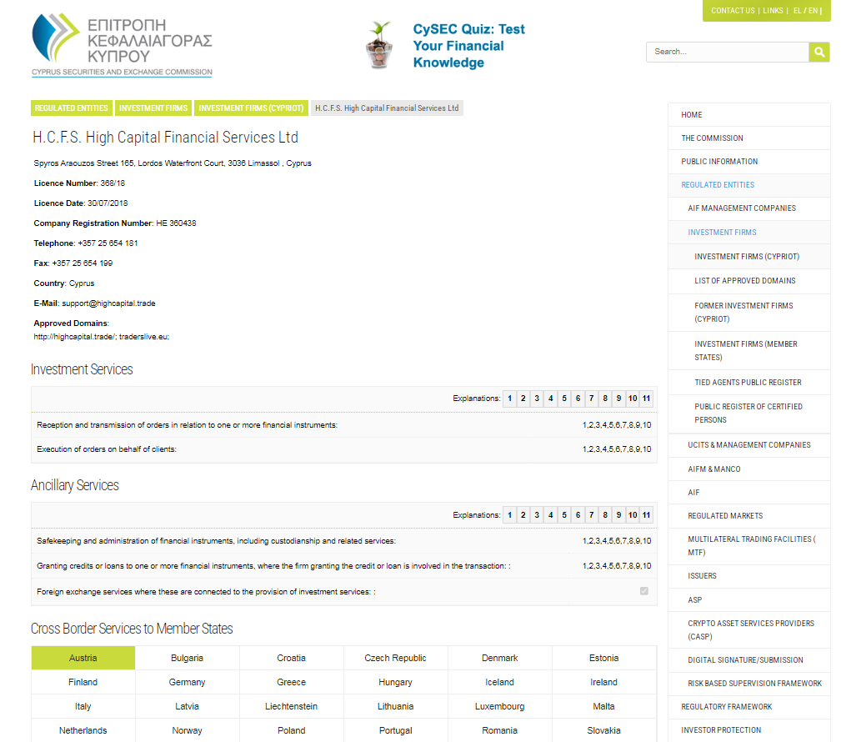The height and width of the screenshot is (742, 846).
Task: Open MULTILATERAL TRADING FACILITIES (MTF)
Action: click(x=748, y=546)
